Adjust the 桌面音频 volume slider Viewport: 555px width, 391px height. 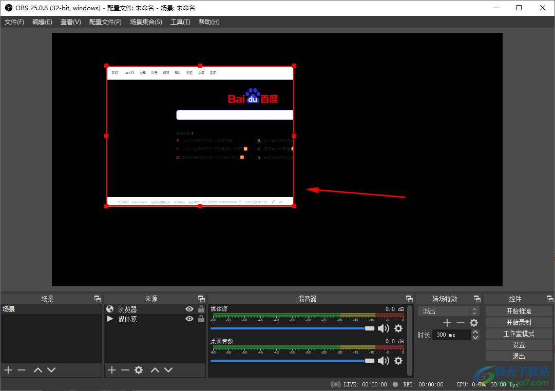pyautogui.click(x=292, y=361)
